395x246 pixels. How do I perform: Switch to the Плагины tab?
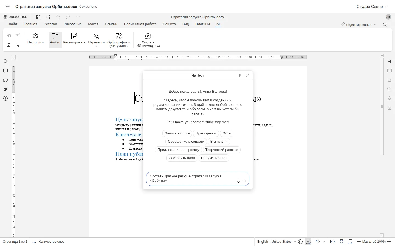click(203, 24)
